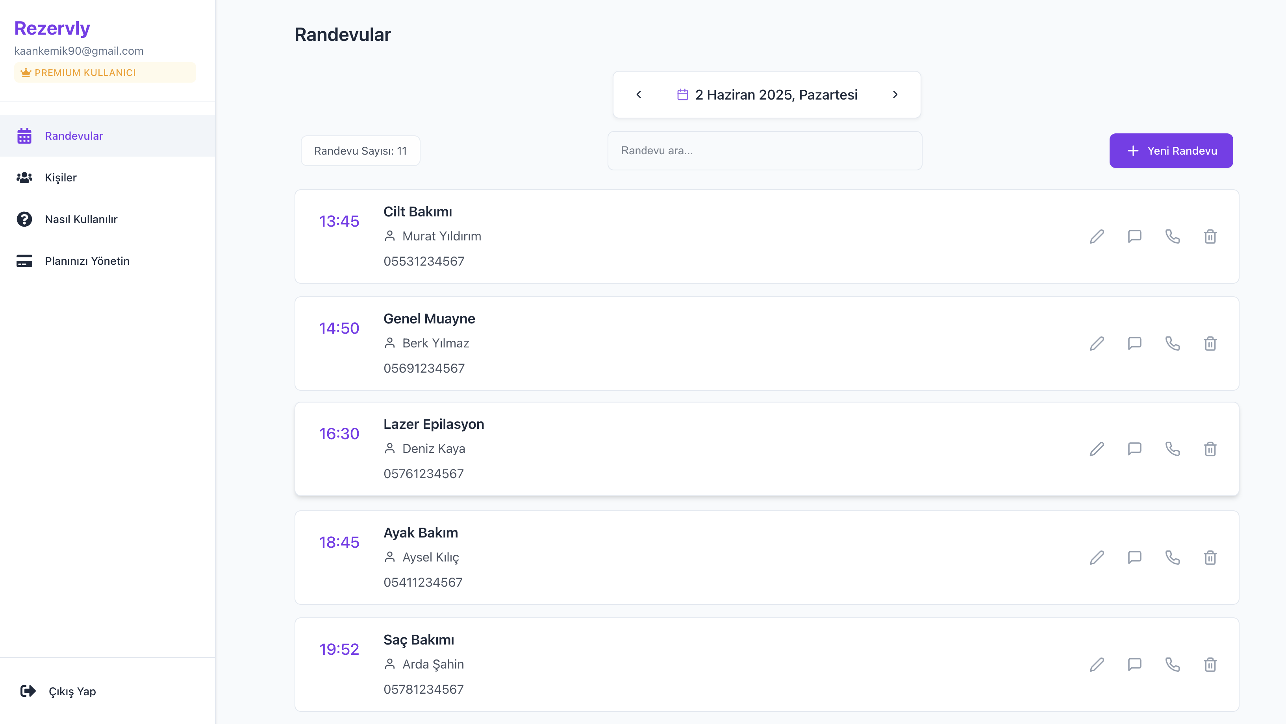Go to next day with right chevron

pos(895,94)
